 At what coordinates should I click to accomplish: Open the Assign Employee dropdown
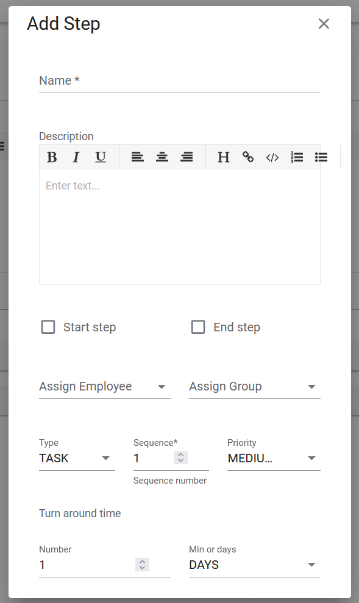point(162,386)
